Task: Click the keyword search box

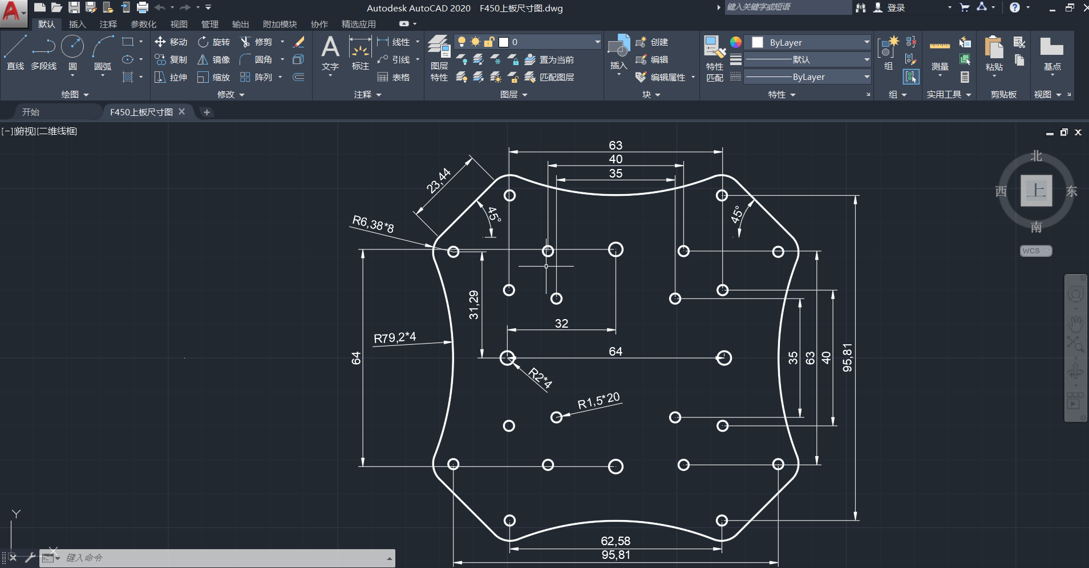Action: 787,7
